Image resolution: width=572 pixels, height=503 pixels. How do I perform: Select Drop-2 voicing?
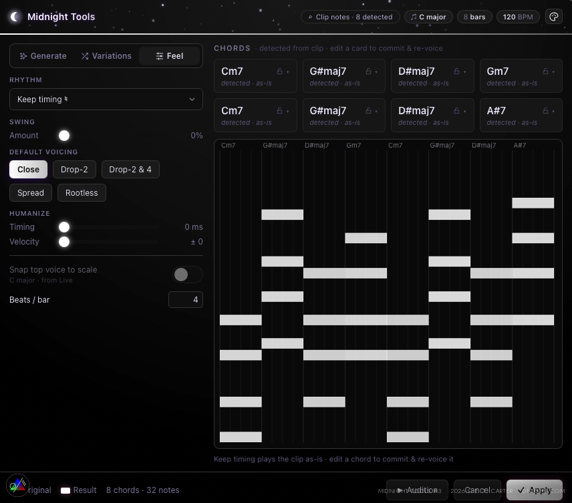(74, 169)
